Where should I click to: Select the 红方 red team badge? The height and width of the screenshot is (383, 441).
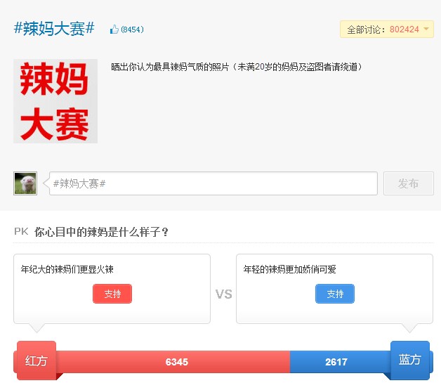pyautogui.click(x=37, y=361)
